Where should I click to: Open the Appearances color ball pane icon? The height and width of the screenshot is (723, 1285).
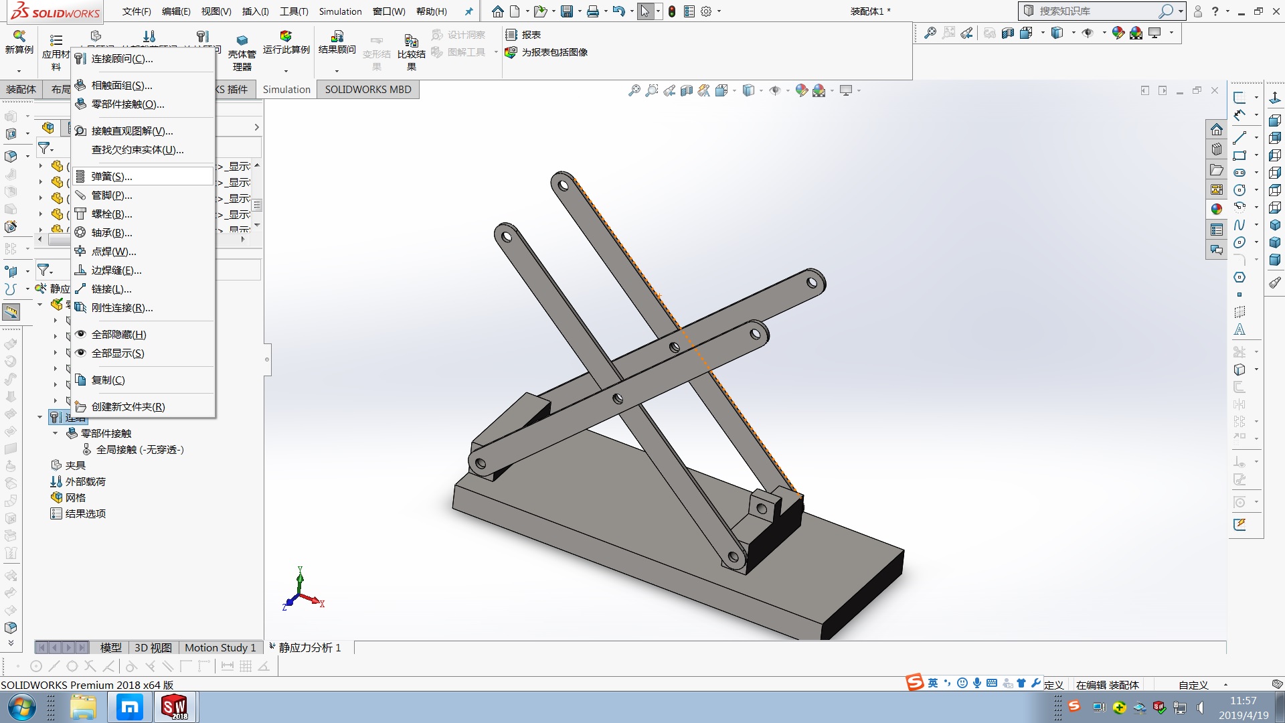pos(1216,209)
